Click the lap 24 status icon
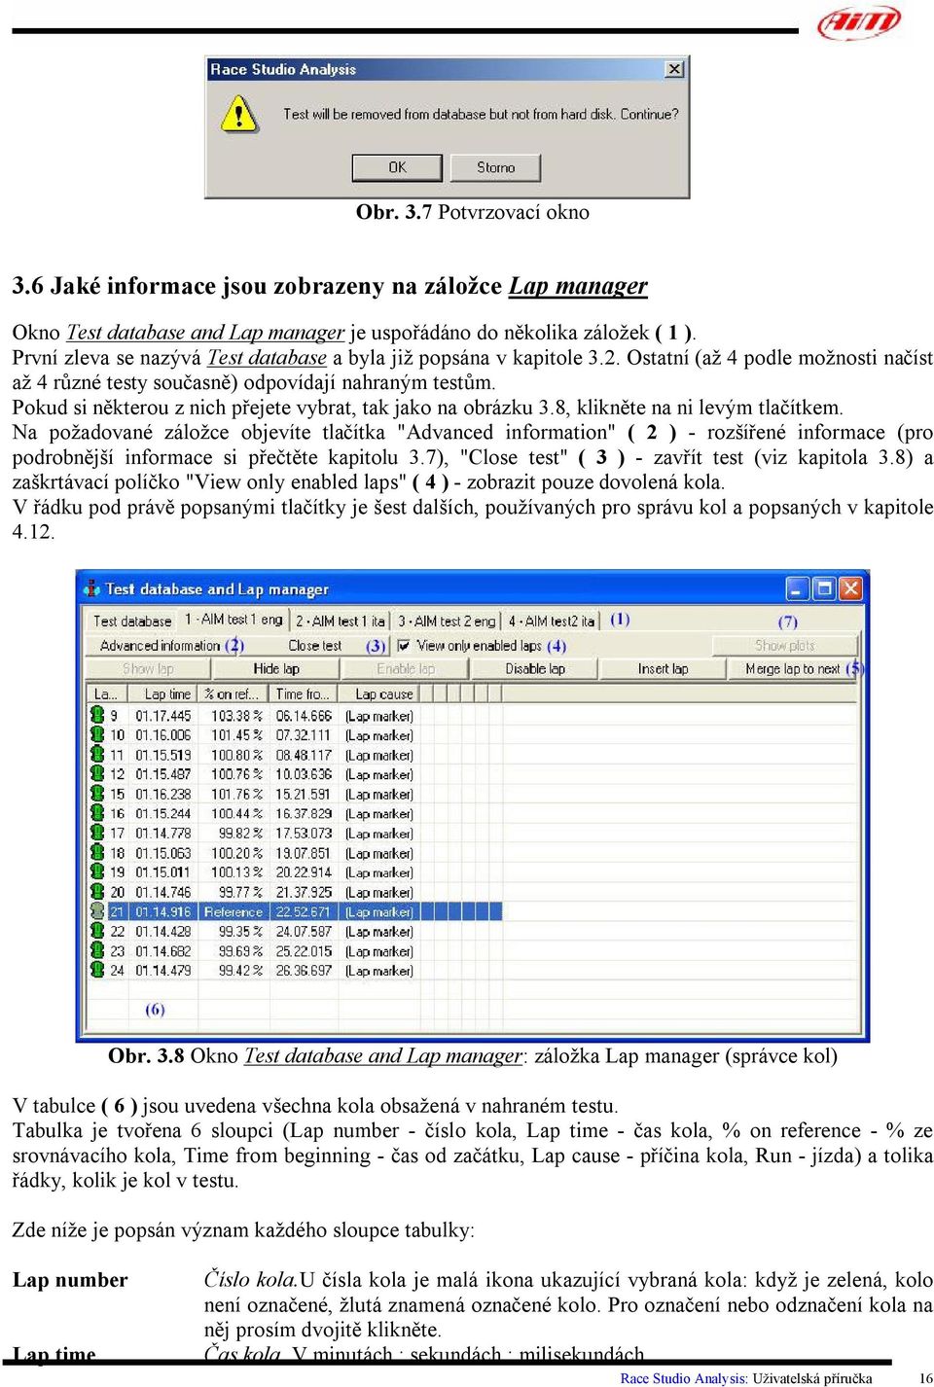934x1387 pixels. (97, 970)
